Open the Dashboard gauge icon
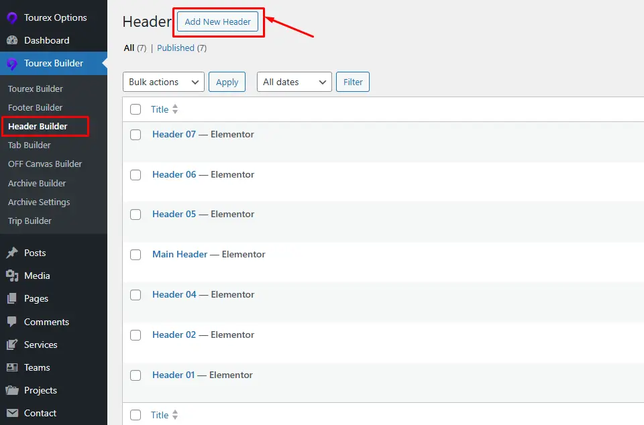644x425 pixels. pyautogui.click(x=12, y=40)
